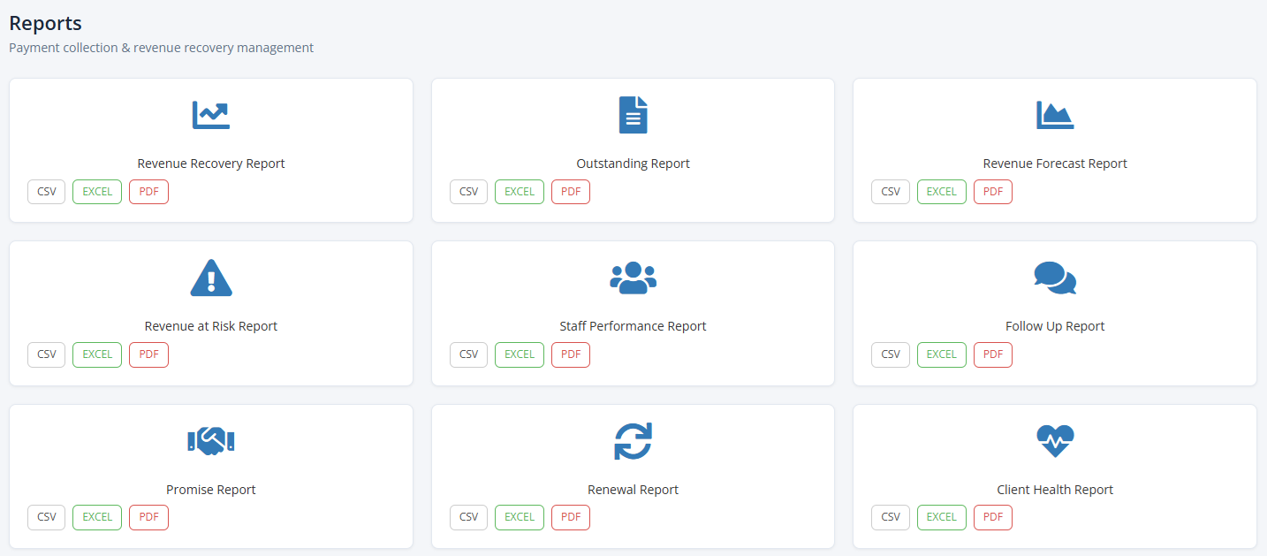Viewport: 1267px width, 556px height.
Task: Click the Renewal Report sync arrows icon
Action: point(633,441)
